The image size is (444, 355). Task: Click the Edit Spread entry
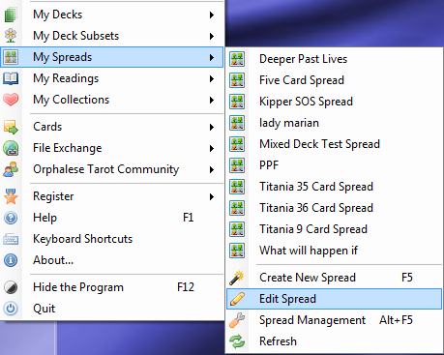tap(334, 299)
